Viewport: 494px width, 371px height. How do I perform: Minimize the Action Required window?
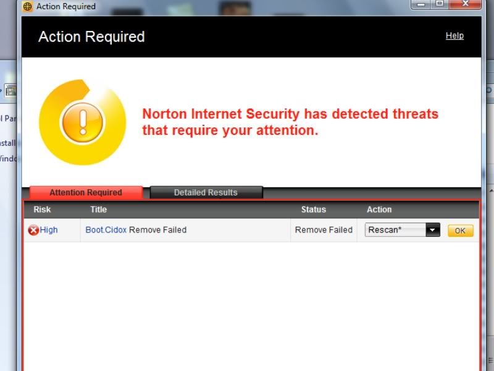[421, 4]
